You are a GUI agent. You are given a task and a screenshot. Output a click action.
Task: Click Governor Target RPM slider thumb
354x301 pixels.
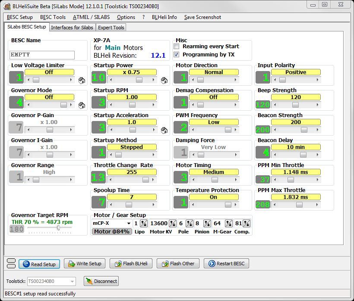pos(58,228)
